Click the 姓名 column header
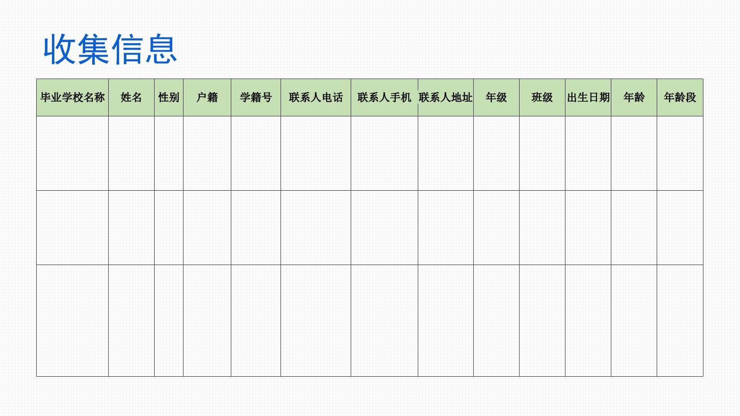The width and height of the screenshot is (740, 416). [131, 97]
